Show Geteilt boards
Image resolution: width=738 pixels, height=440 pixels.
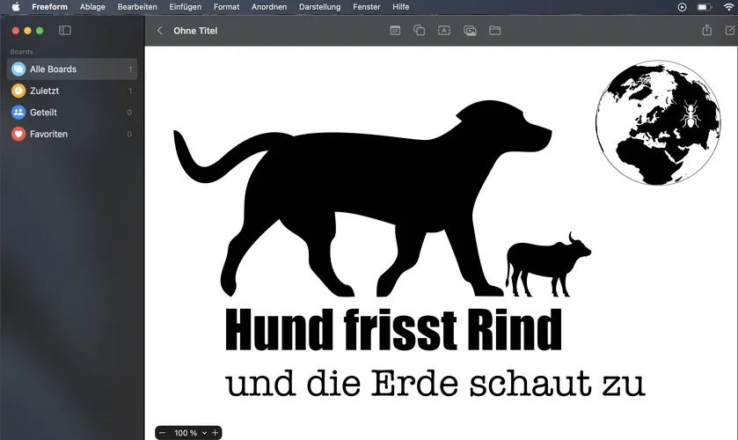[72, 113]
